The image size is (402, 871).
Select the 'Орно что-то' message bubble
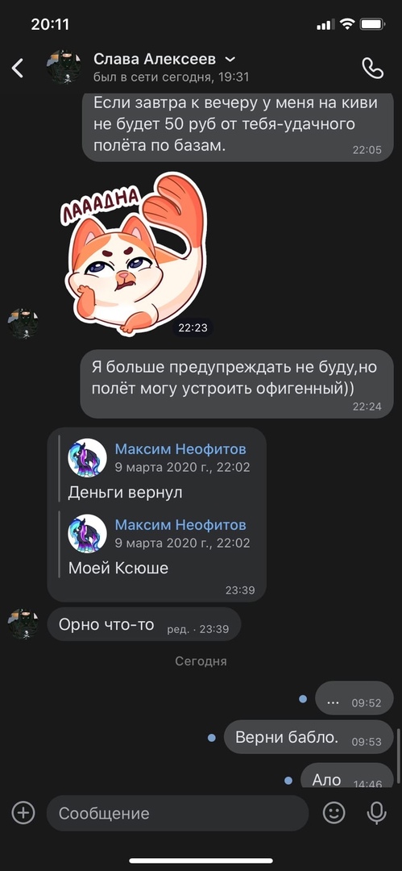tap(144, 624)
